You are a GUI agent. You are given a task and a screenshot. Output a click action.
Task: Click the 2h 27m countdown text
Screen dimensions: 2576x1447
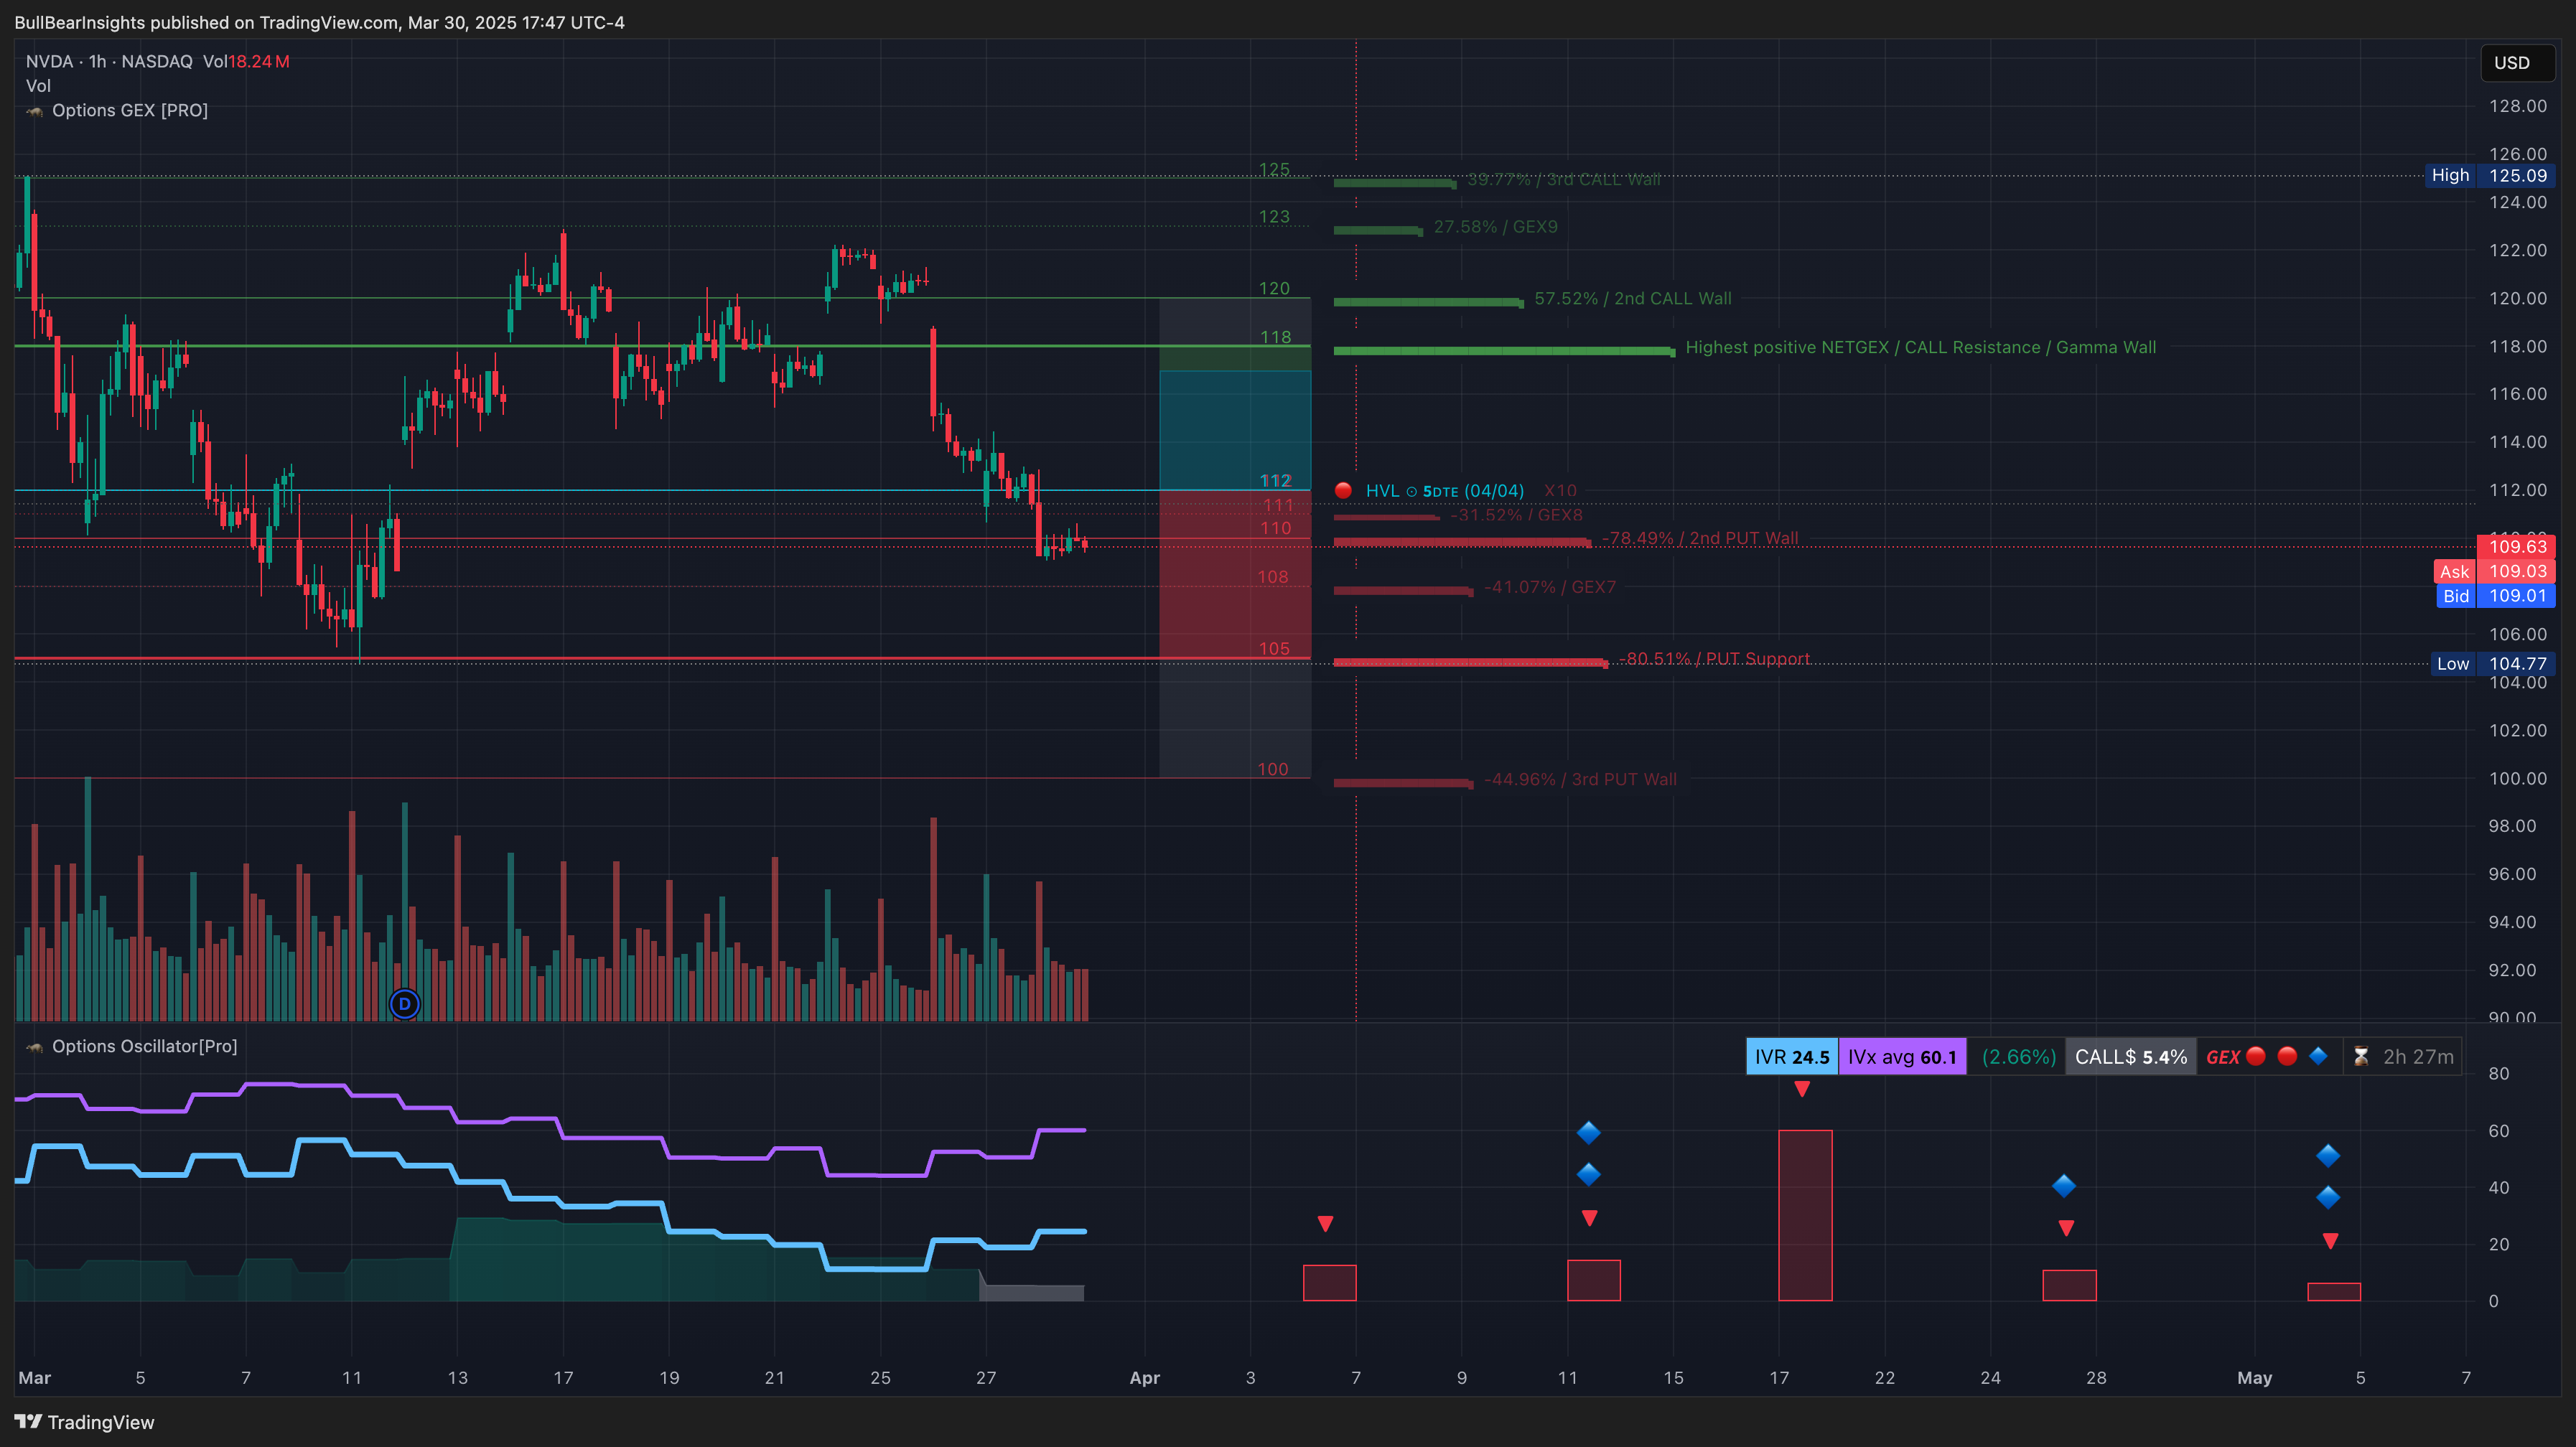2418,1057
